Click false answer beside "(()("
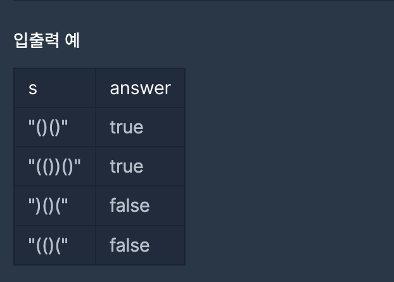Image resolution: width=394 pixels, height=282 pixels. pyautogui.click(x=130, y=245)
